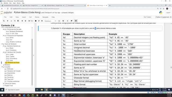The width and height of the screenshot is (172, 97).
Task: Open the guest Windows Start menu
Action: pos(2,90)
